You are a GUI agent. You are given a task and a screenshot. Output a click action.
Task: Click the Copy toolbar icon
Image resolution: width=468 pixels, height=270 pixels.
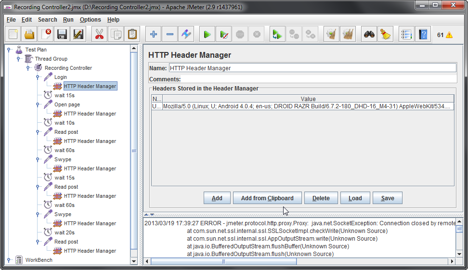click(x=116, y=34)
